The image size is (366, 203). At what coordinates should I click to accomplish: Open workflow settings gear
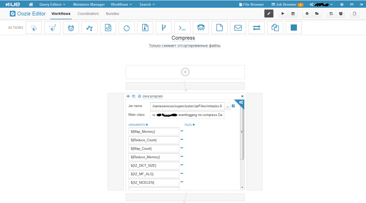click(x=307, y=14)
